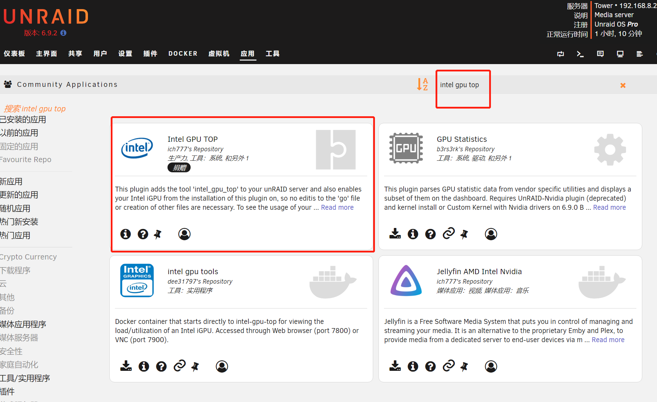657x402 pixels.
Task: Select 更新的应用 updated apps in sidebar
Action: 19,195
